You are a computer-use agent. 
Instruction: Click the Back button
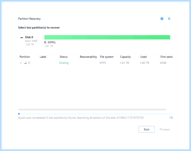(x=146, y=129)
